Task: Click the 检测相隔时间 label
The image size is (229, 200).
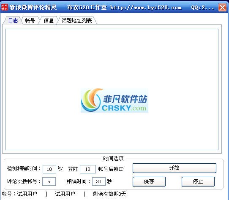Action: pos(24,168)
